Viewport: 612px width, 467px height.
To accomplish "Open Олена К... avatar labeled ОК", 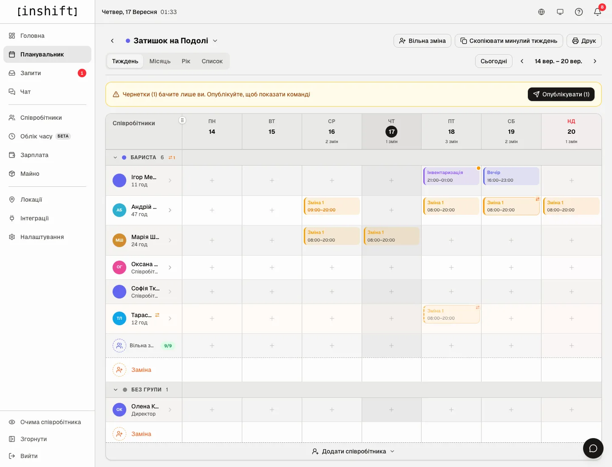I will point(119,410).
